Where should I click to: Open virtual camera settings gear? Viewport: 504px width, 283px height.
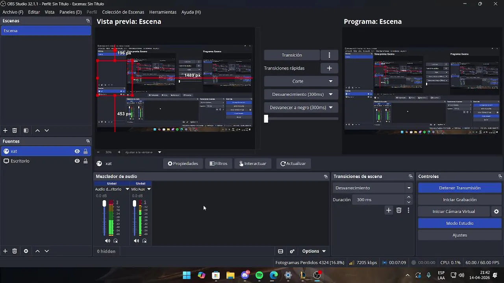(497, 211)
